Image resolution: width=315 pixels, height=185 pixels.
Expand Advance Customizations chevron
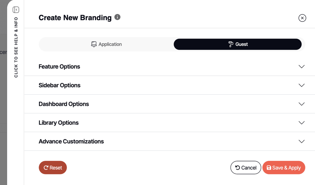[301, 141]
